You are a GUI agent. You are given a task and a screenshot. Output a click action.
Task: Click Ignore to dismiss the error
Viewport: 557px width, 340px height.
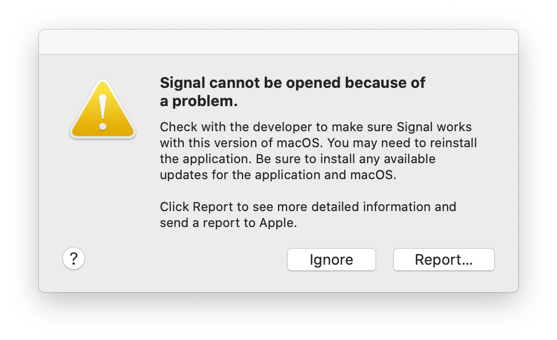(x=331, y=259)
